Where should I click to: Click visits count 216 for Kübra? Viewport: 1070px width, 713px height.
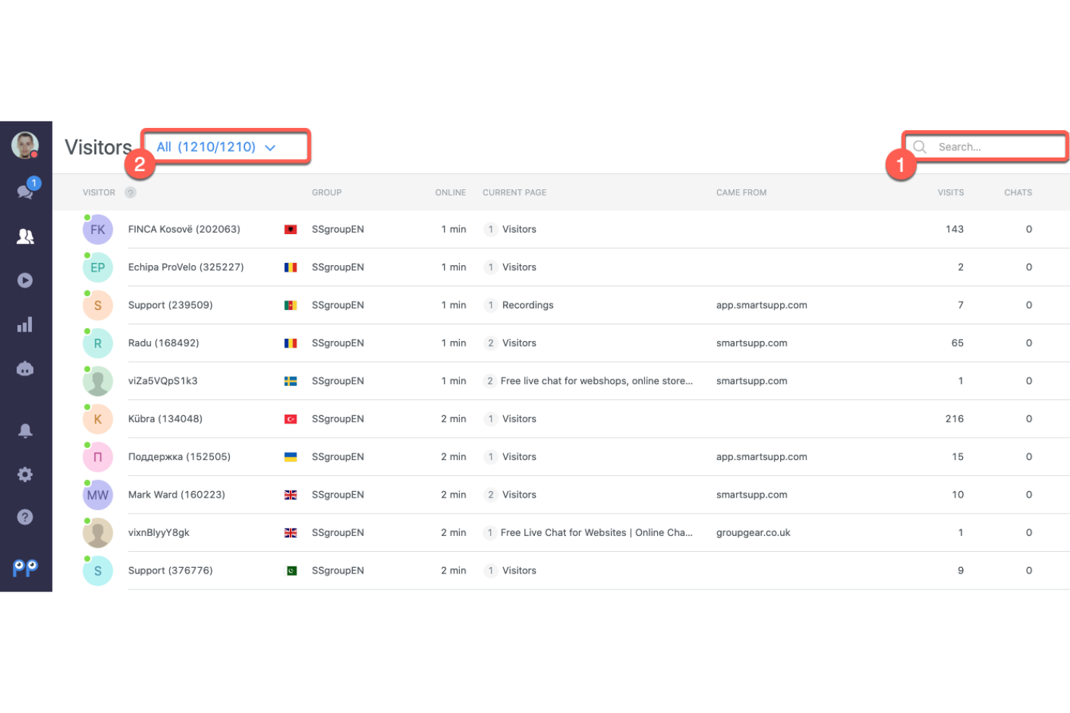tap(954, 419)
